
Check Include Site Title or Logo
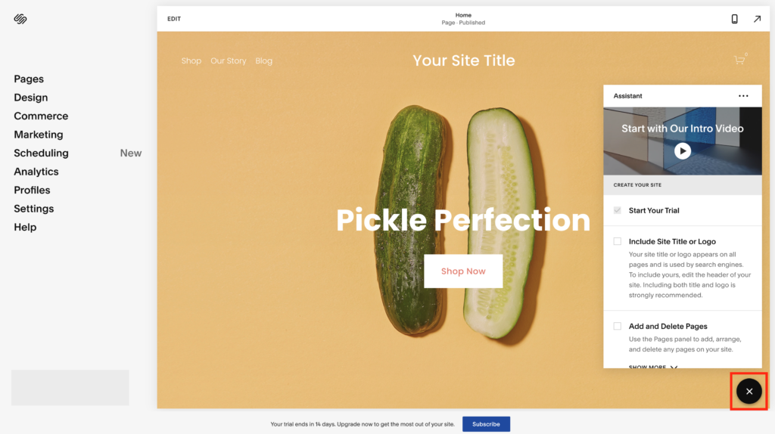click(x=618, y=241)
